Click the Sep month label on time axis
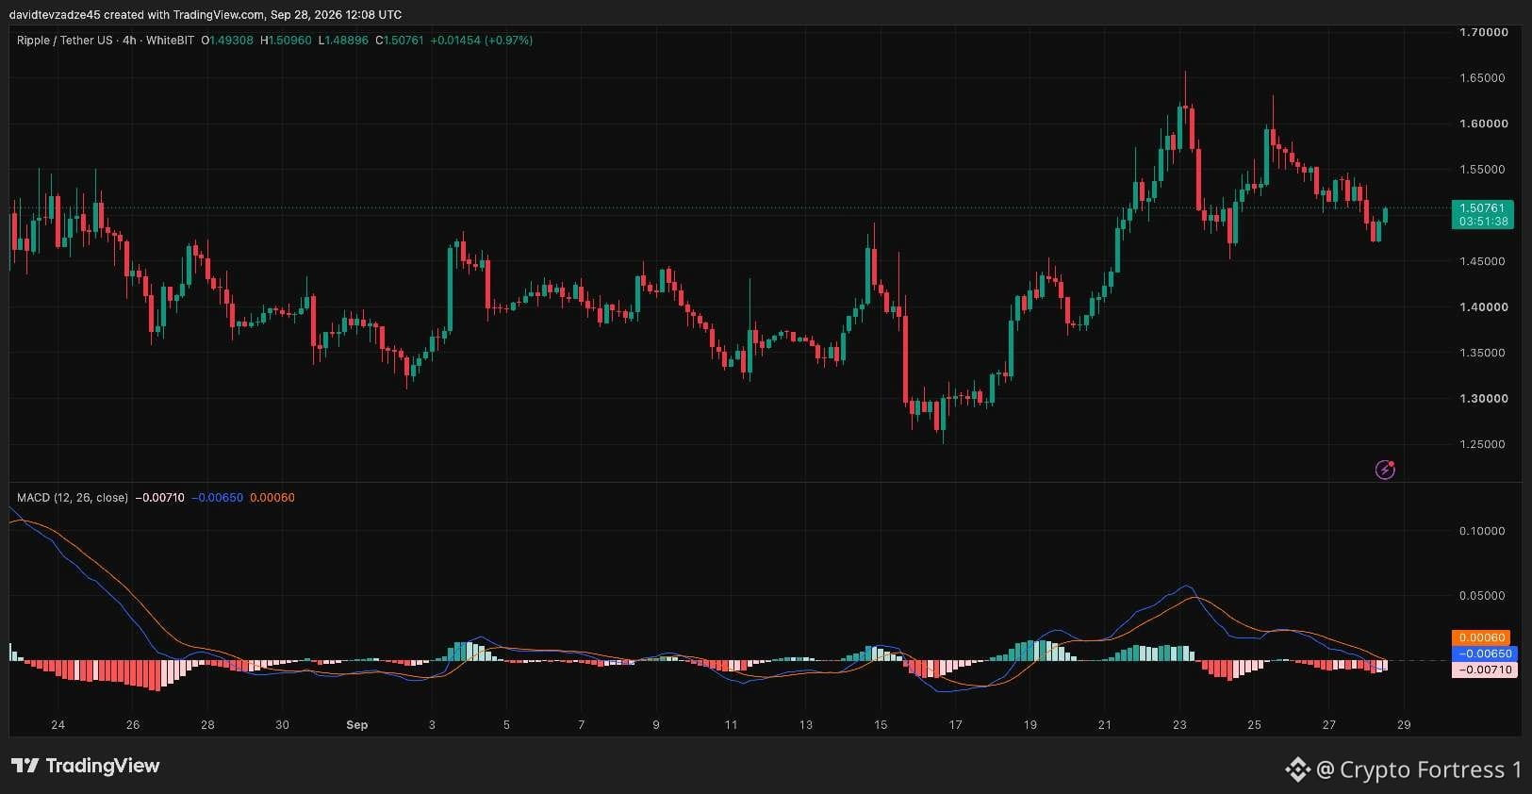The image size is (1532, 794). [357, 725]
